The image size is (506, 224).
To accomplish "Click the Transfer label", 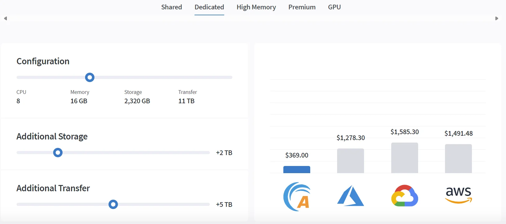I will coord(188,92).
